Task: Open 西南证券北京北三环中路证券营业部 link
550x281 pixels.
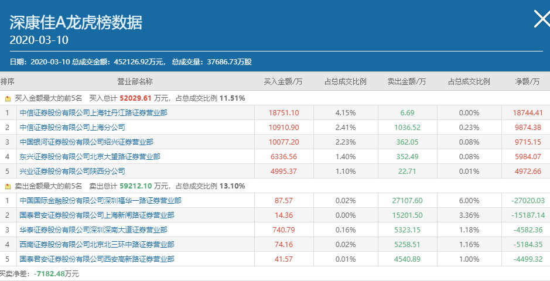Action: point(97,244)
